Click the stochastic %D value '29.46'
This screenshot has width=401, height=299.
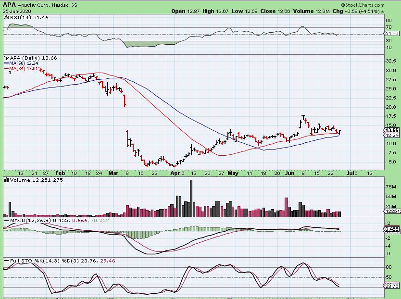108,261
